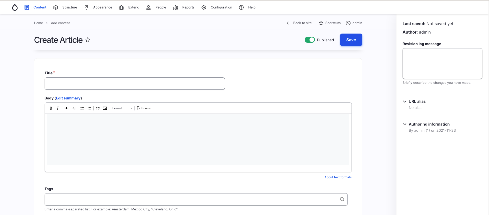The image size is (489, 215).
Task: Open the Structure menu
Action: [x=65, y=7]
